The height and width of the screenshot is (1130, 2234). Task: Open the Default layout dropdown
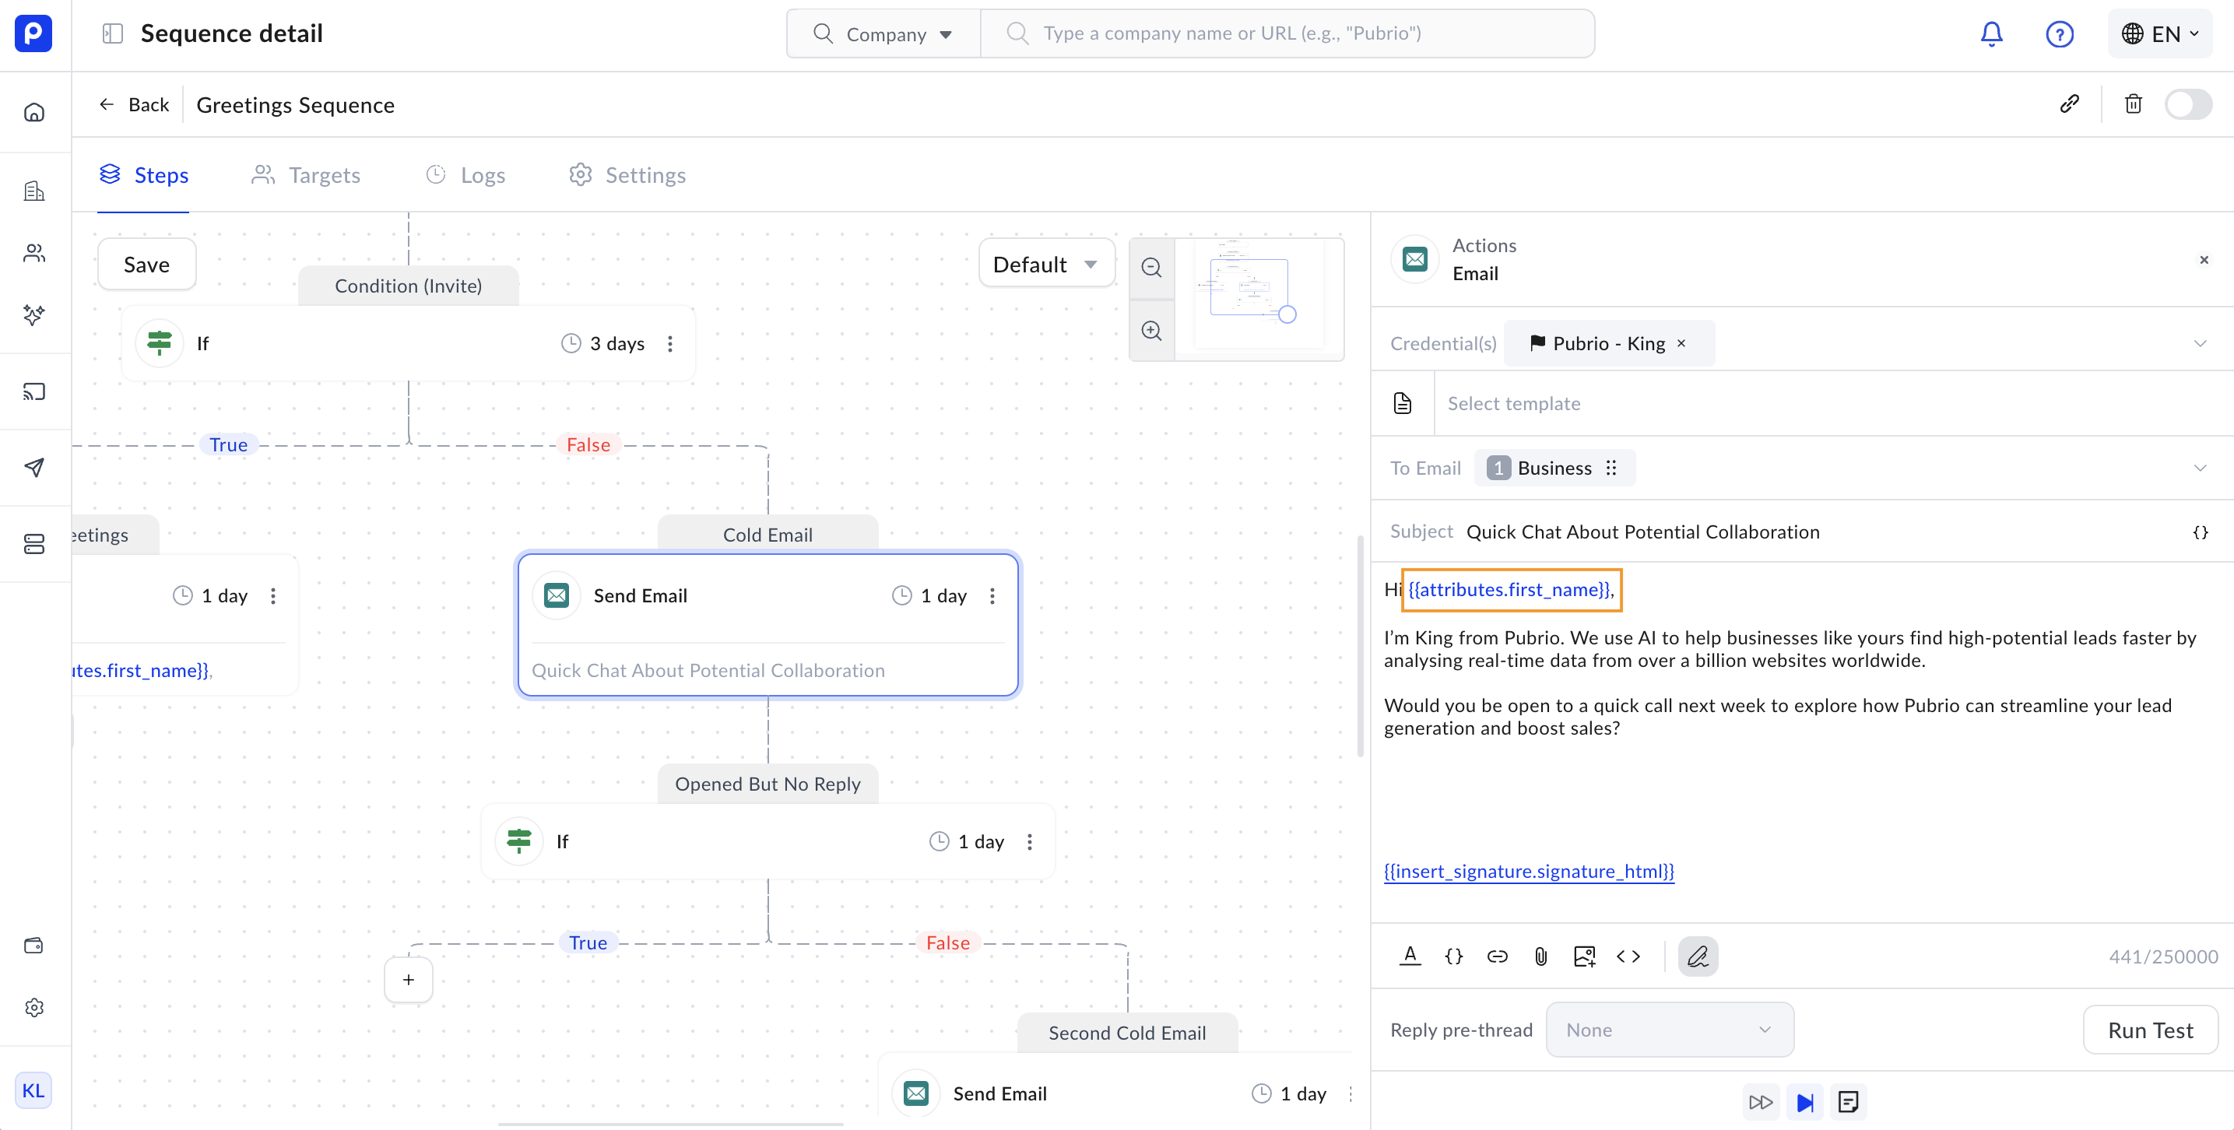click(x=1045, y=264)
